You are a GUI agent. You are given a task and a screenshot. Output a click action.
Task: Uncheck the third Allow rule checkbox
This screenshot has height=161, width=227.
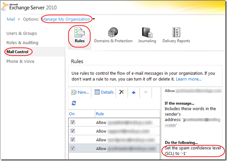tap(73, 139)
